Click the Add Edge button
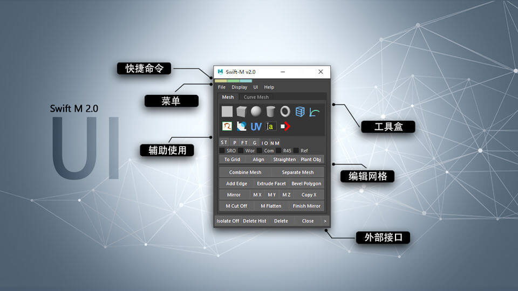Screen dimensions: 518x291 point(236,183)
